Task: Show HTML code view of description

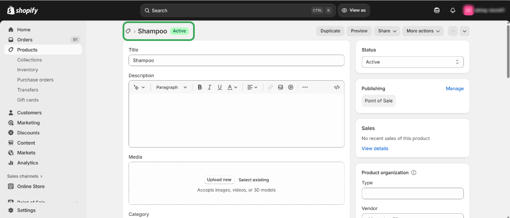Action: pyautogui.click(x=337, y=87)
